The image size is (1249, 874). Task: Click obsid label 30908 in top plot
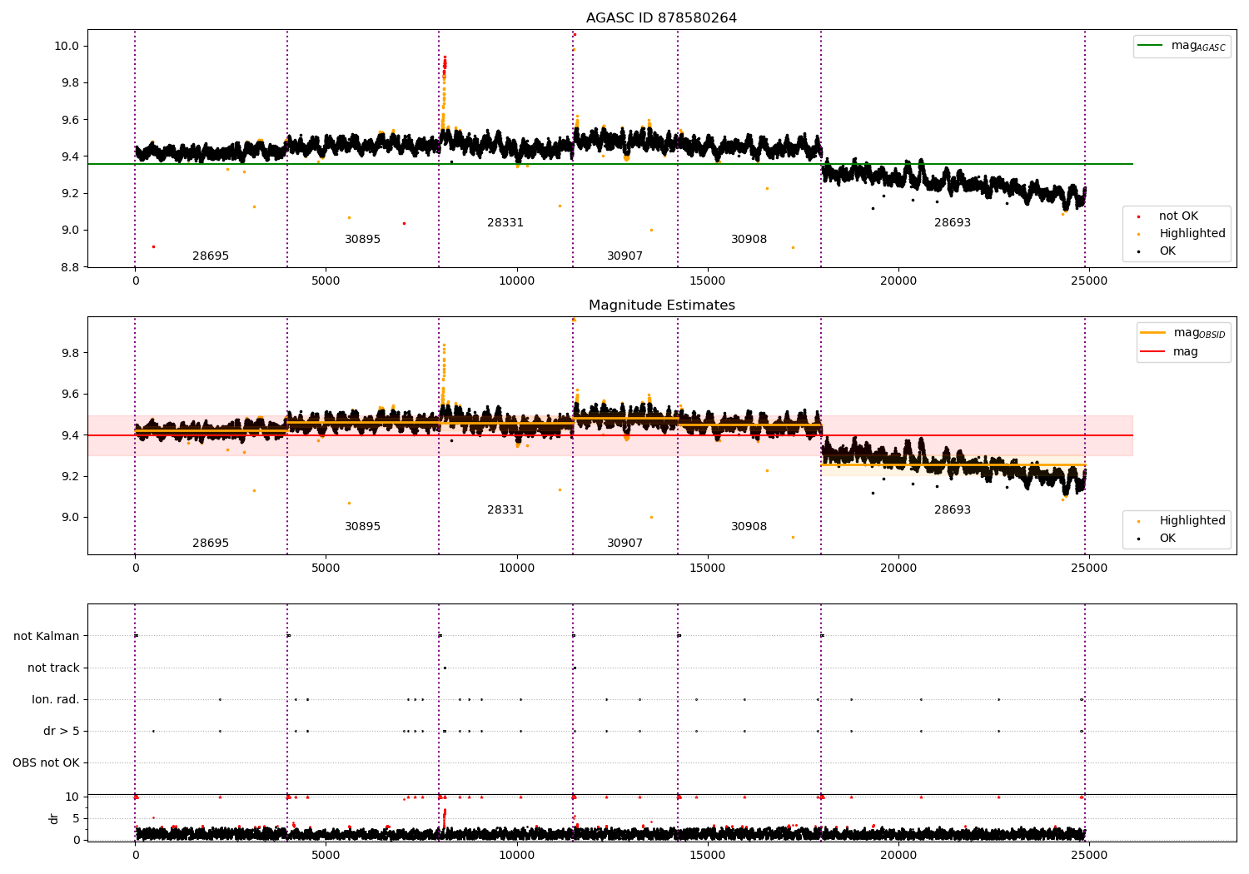point(749,240)
